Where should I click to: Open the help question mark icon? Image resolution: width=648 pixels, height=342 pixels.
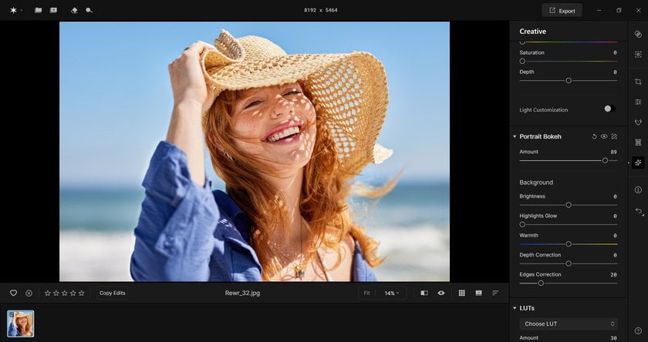click(638, 331)
